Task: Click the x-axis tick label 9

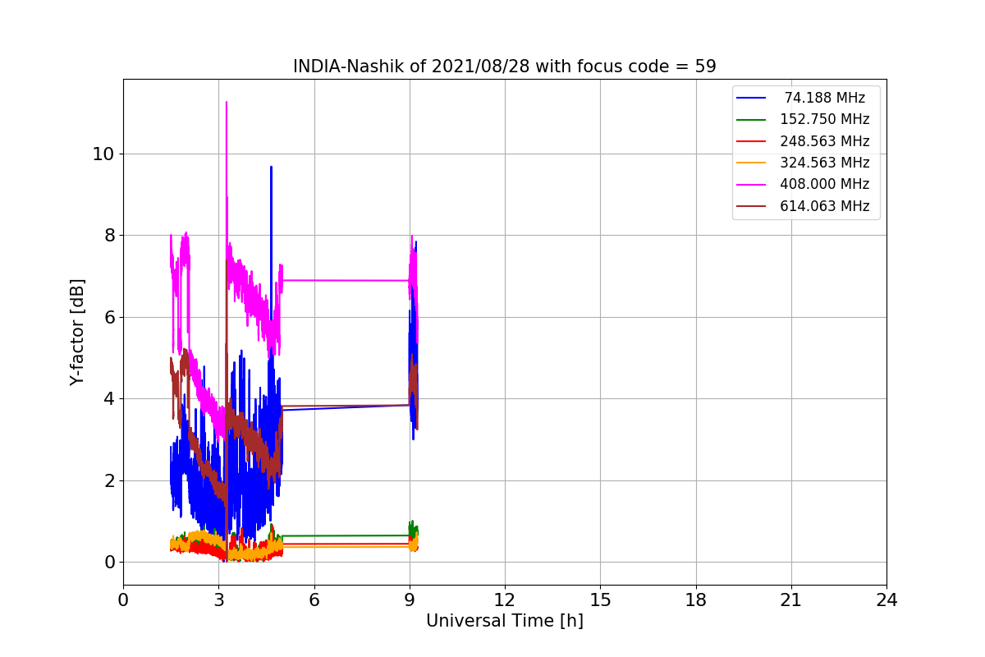Action: (410, 600)
